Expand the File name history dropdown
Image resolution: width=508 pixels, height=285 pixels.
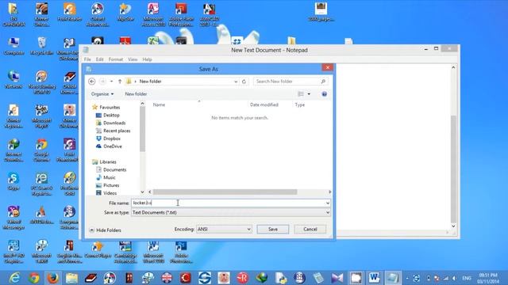pos(328,203)
